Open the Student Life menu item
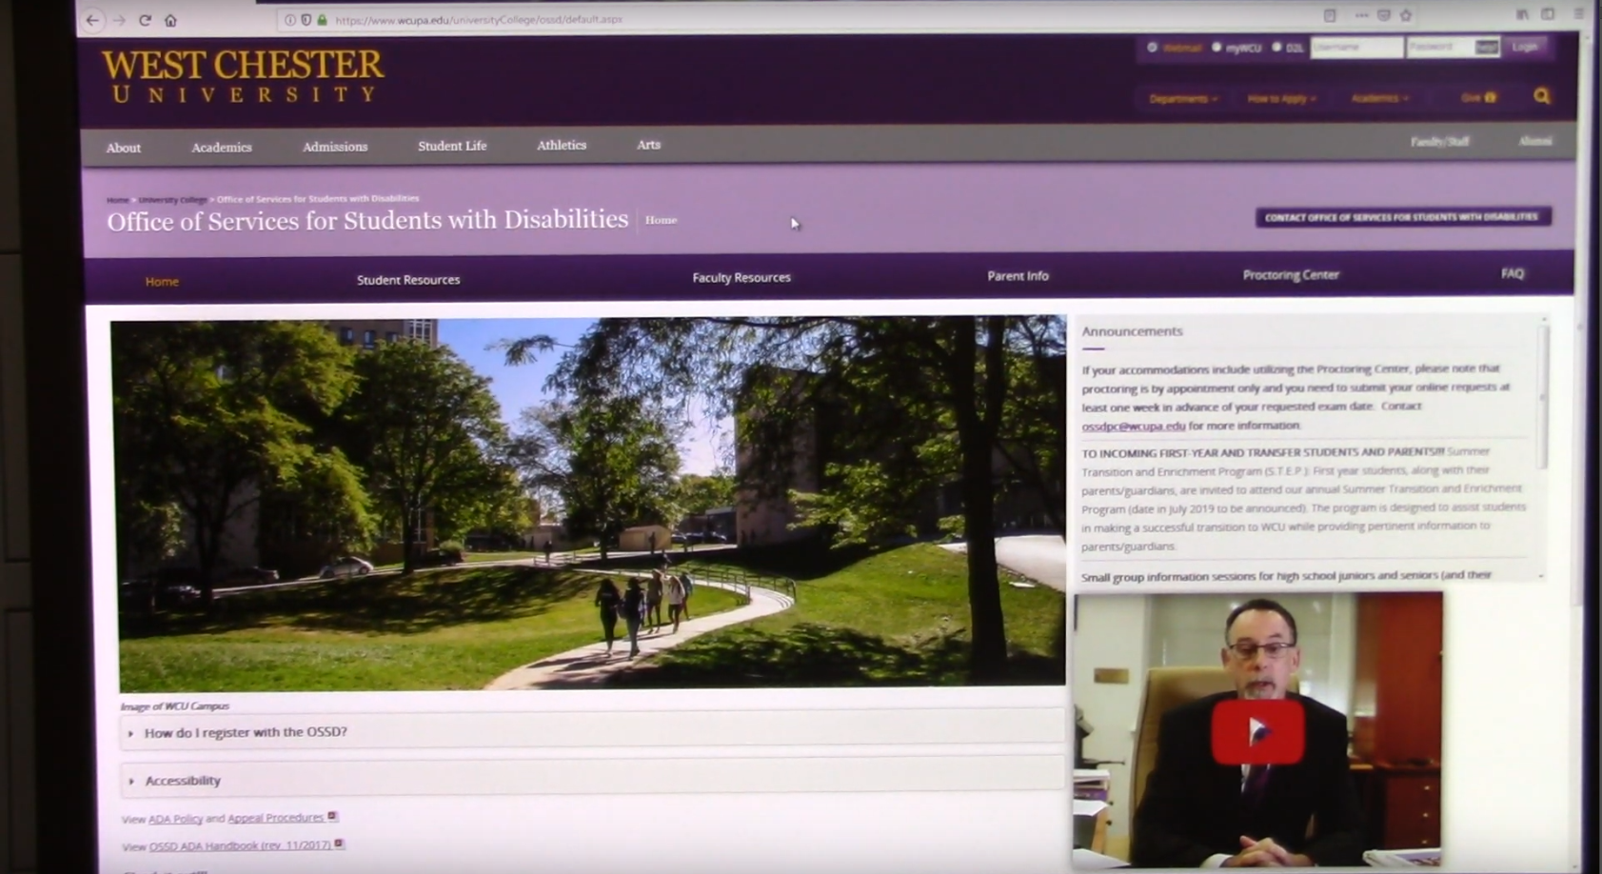The width and height of the screenshot is (1602, 874). point(452,146)
